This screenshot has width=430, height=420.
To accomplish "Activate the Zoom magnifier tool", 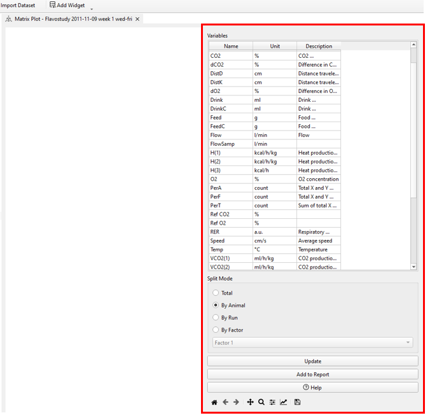I will (261, 402).
